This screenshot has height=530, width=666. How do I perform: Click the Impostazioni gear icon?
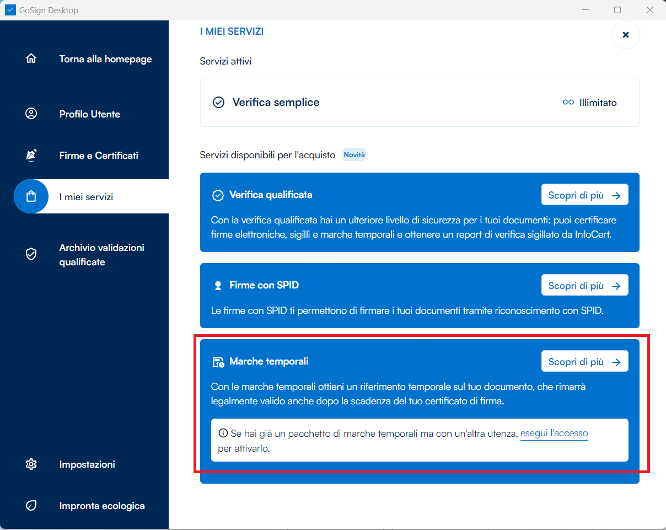pos(31,464)
